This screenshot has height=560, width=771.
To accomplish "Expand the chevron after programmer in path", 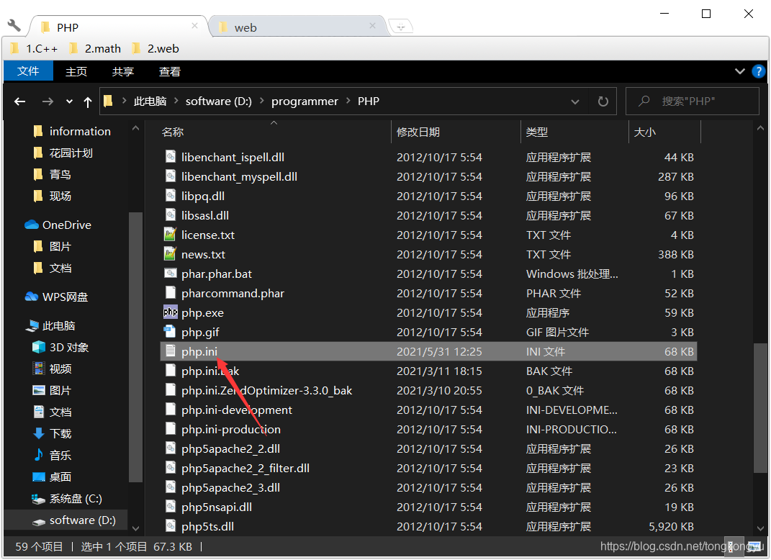I will pyautogui.click(x=348, y=101).
